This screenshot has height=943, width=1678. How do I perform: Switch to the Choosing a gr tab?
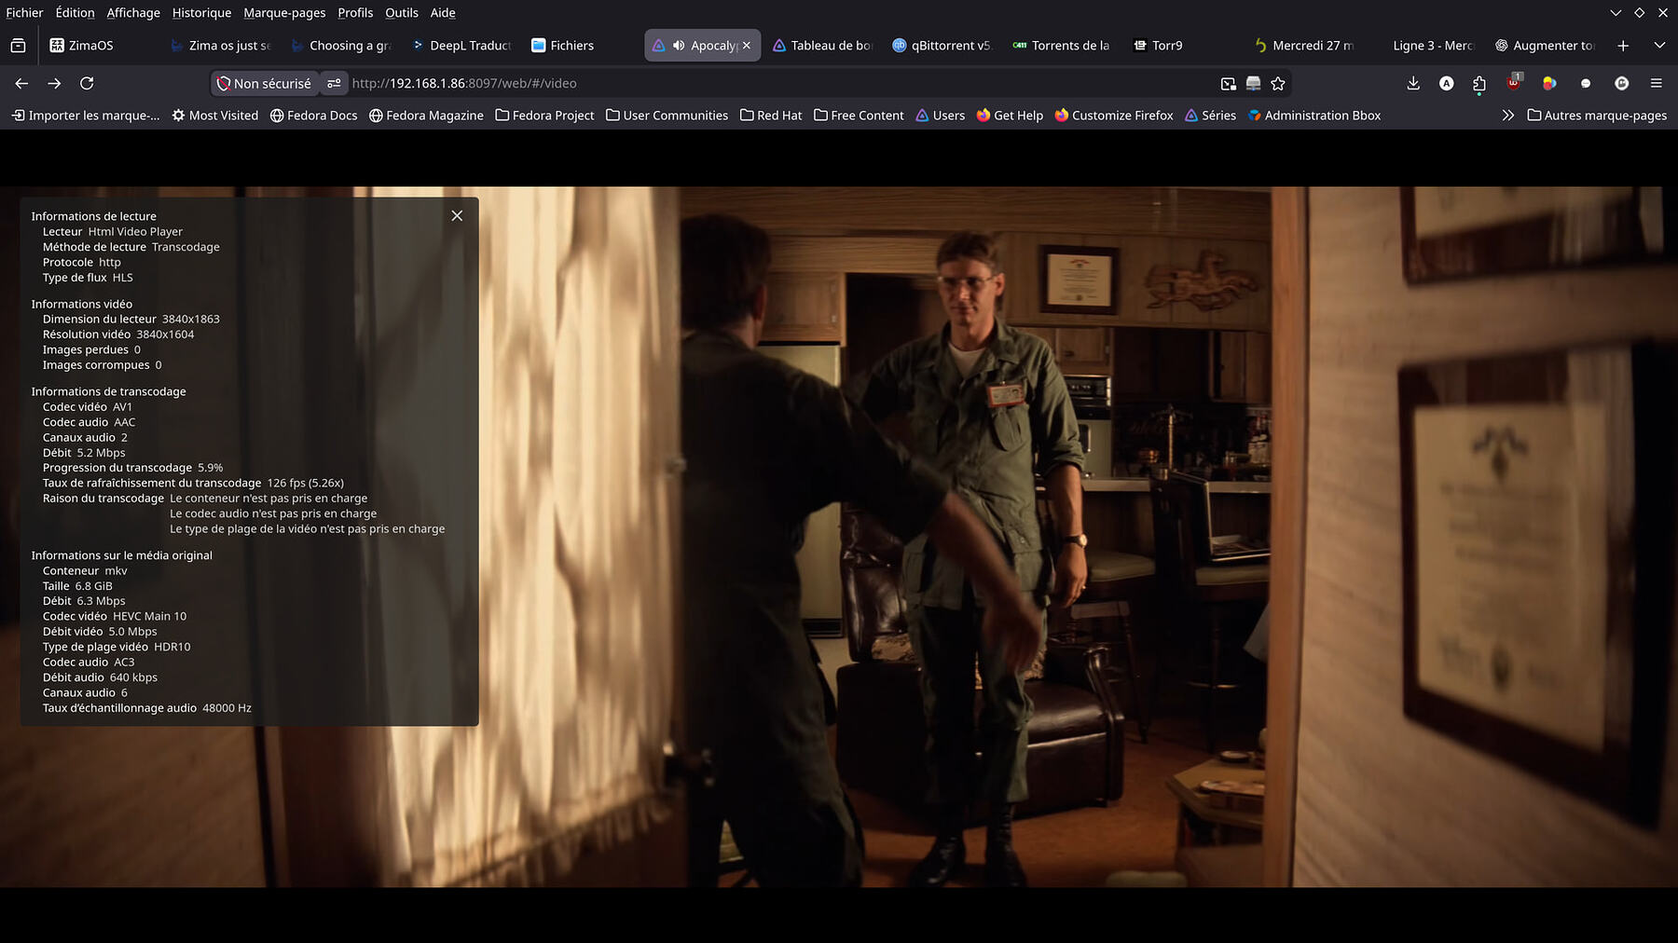coord(340,46)
